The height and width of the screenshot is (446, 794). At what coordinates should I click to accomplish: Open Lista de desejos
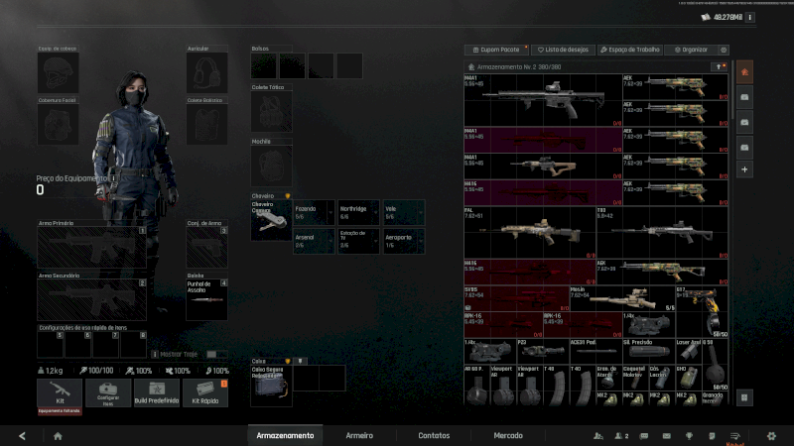pos(563,50)
